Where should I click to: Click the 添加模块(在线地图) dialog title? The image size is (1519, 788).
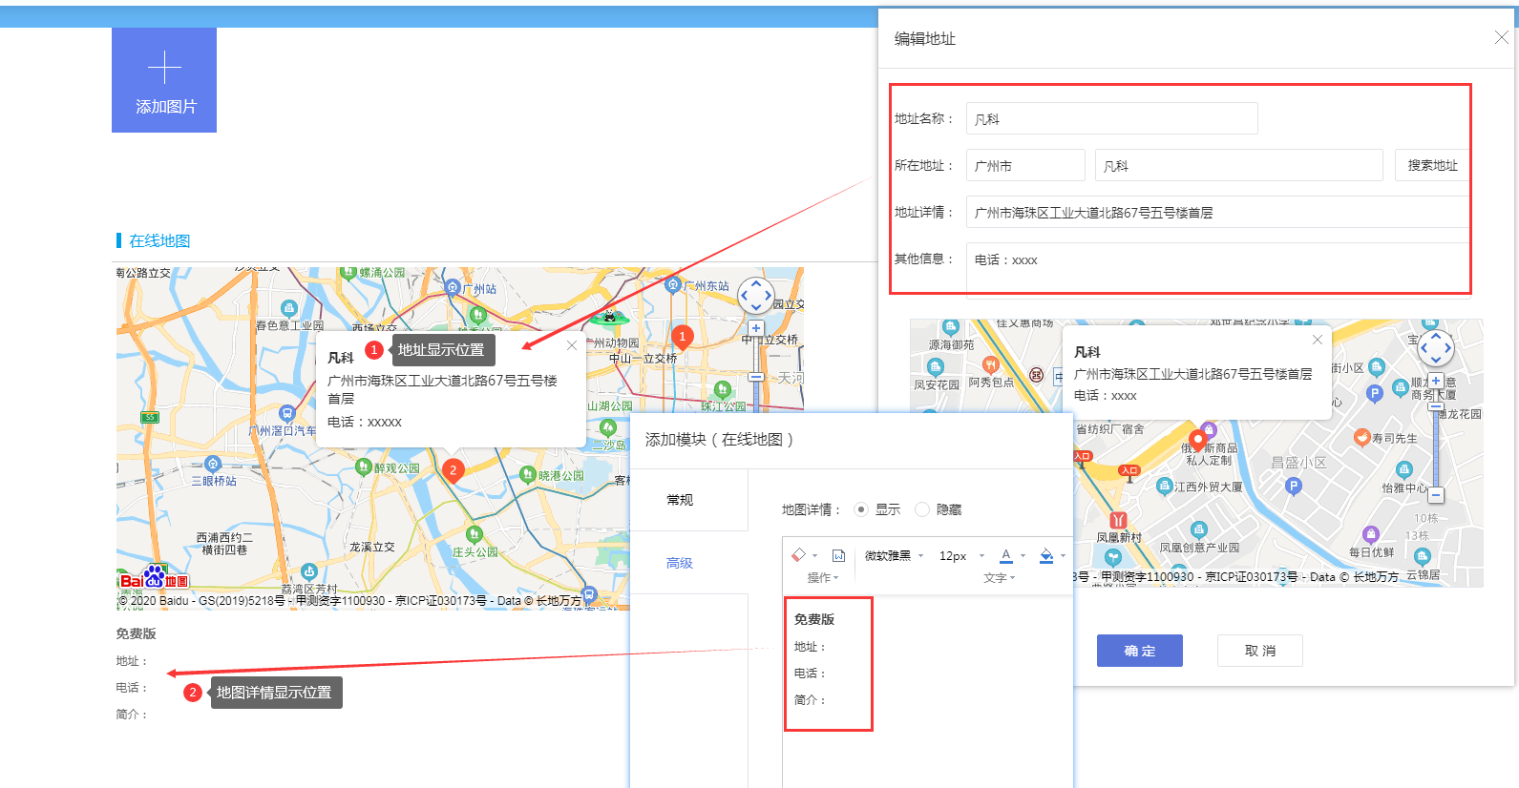click(720, 440)
